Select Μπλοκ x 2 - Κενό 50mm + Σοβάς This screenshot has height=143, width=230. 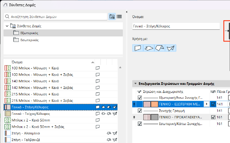(60, 127)
